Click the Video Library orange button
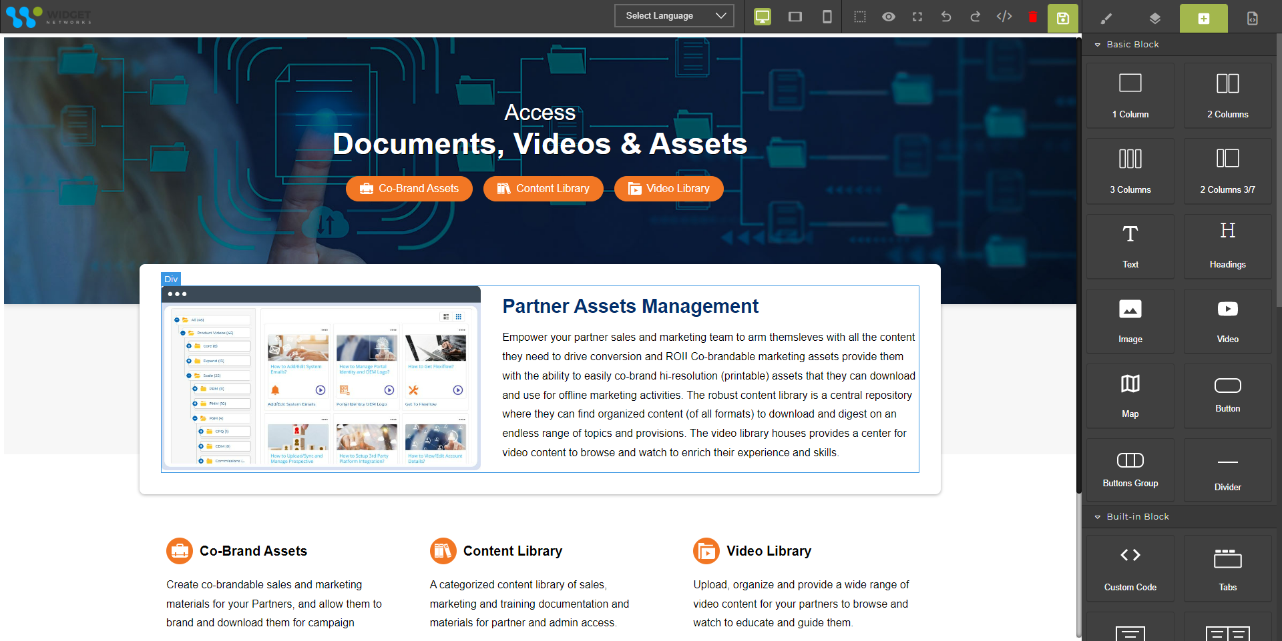This screenshot has height=641, width=1282. 668,189
